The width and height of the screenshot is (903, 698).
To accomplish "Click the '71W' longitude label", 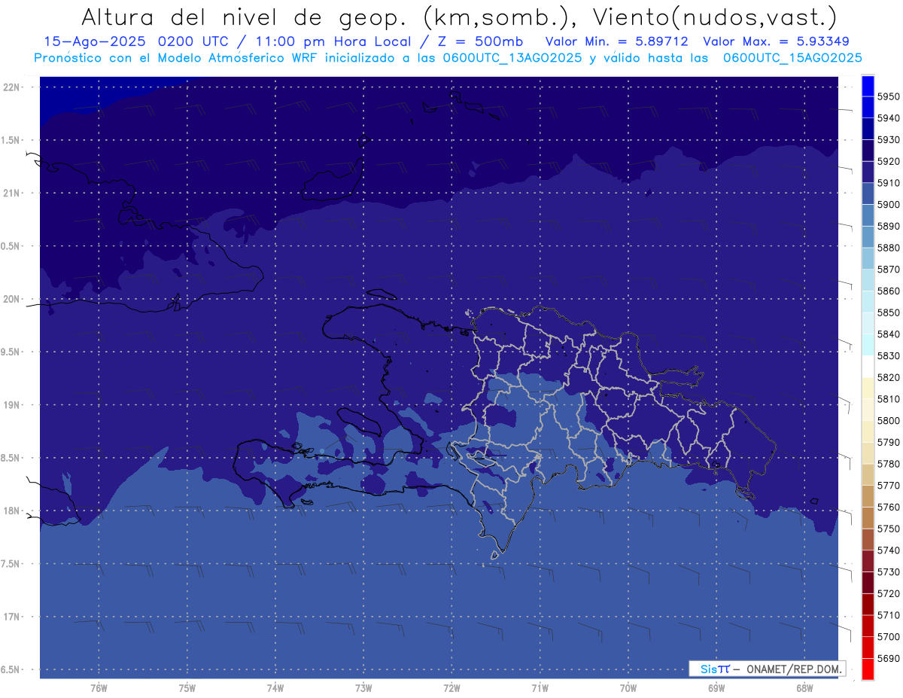I will pyautogui.click(x=540, y=688).
